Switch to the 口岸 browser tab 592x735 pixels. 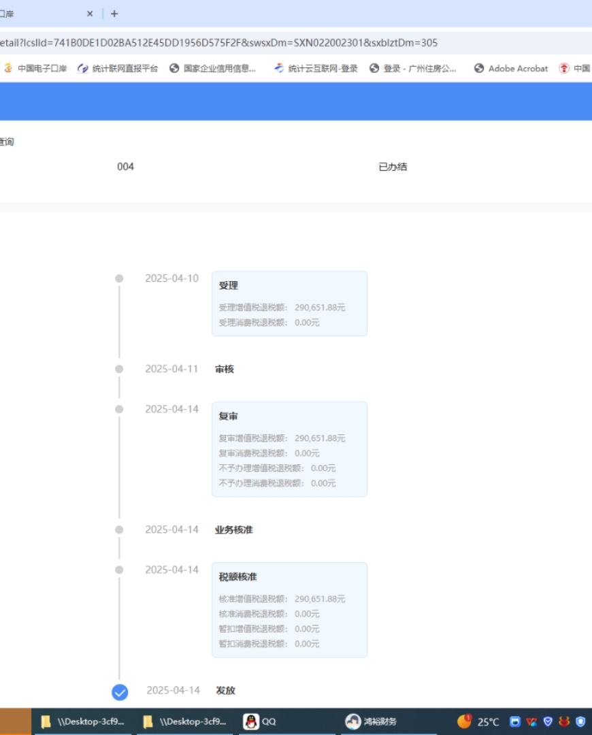point(41,14)
